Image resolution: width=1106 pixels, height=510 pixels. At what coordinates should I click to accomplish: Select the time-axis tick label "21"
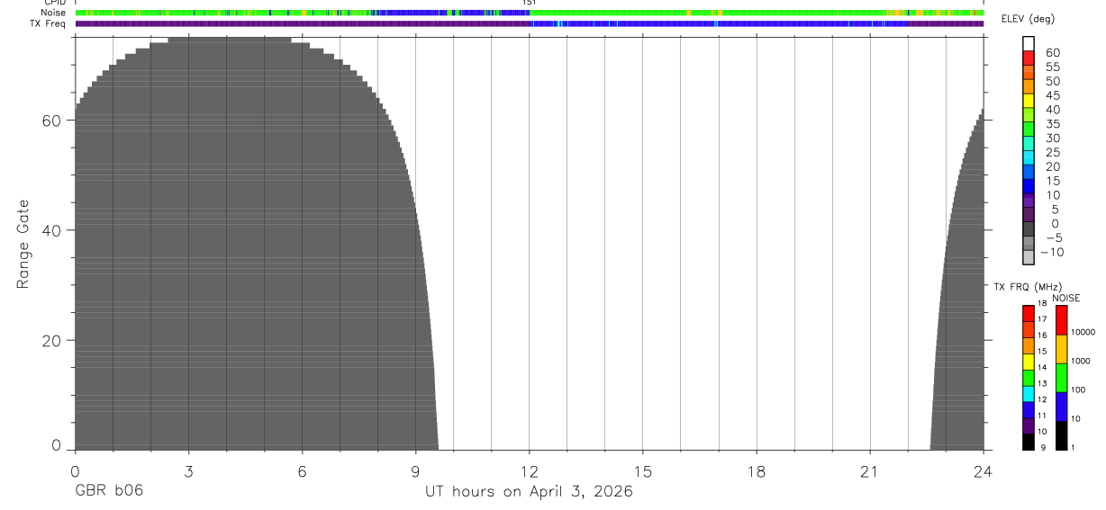(870, 471)
